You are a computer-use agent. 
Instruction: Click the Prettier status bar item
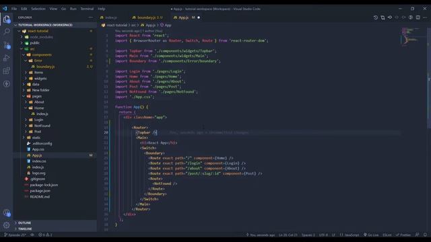[x=403, y=235]
